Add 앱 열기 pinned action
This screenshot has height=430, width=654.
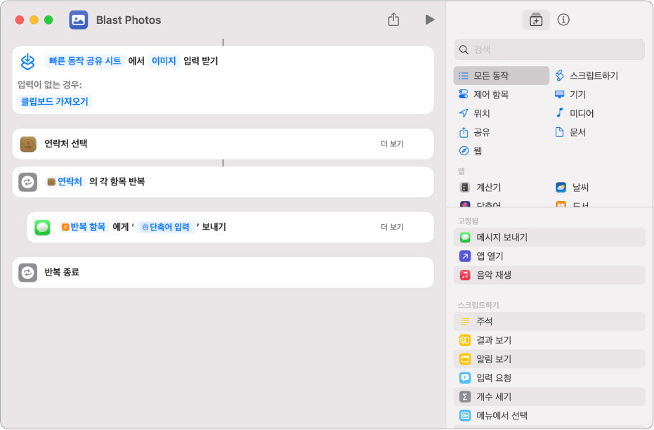pyautogui.click(x=549, y=256)
